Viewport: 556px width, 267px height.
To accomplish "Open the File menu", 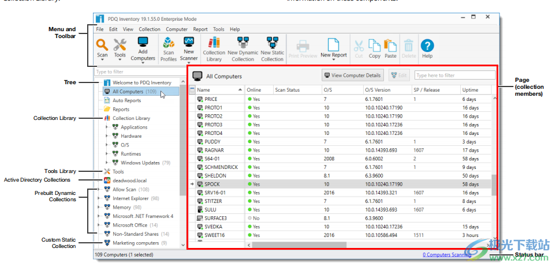I will click(x=100, y=29).
